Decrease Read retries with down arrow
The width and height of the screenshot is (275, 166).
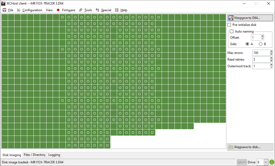point(272,61)
